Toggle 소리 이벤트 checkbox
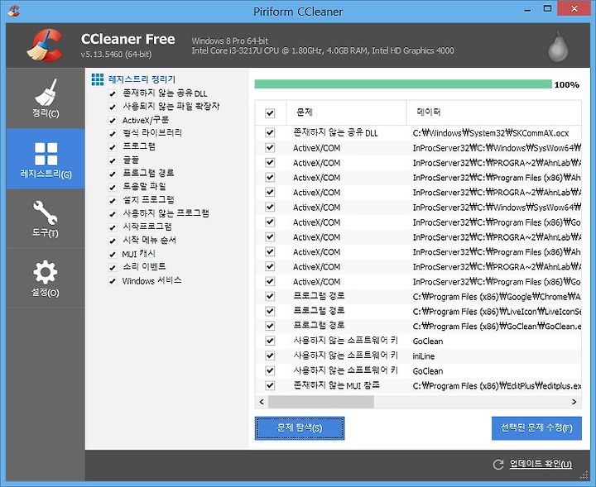596x487 pixels. pyautogui.click(x=113, y=267)
